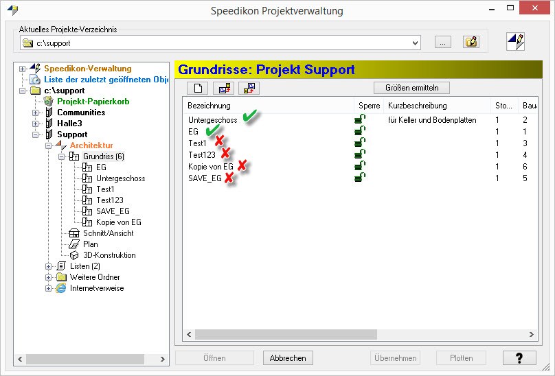
Task: Click the question mark help button
Action: point(519,358)
